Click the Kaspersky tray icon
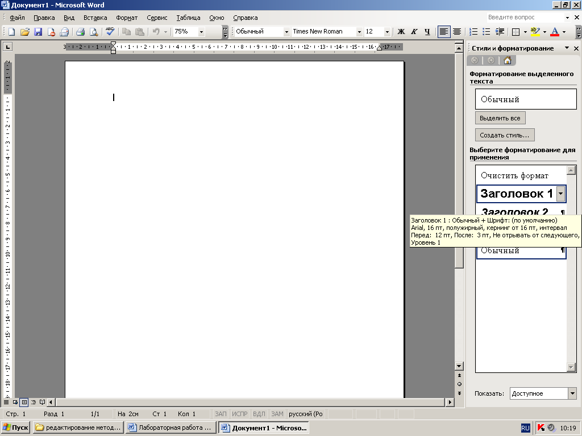This screenshot has height=436, width=582. pyautogui.click(x=541, y=428)
